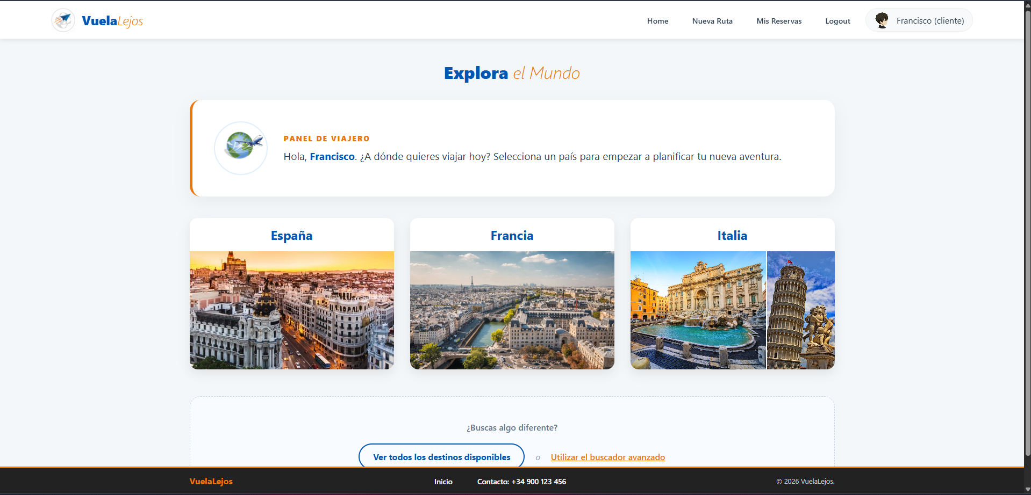
Task: Open the Francisco (cliente) profile badge
Action: (929, 21)
